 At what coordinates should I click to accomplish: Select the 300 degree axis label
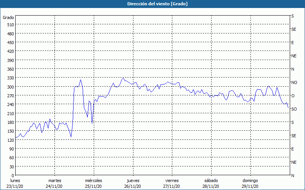click(11, 87)
